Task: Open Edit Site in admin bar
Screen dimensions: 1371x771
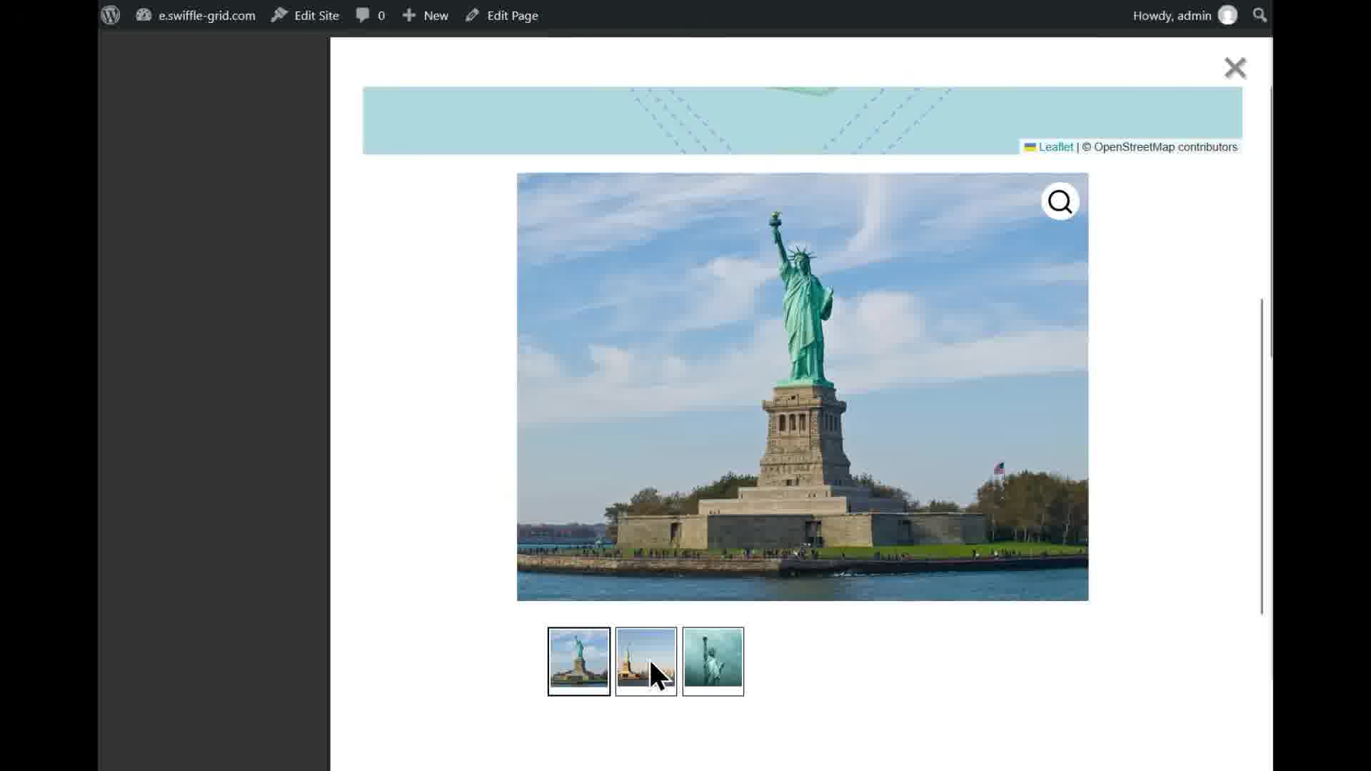Action: click(x=305, y=15)
